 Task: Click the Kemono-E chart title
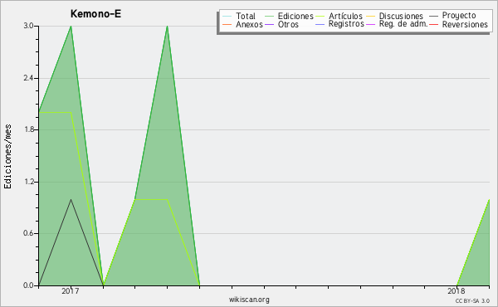tap(95, 14)
